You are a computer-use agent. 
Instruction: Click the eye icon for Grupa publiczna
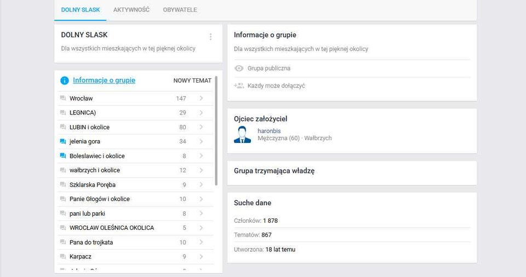click(239, 68)
